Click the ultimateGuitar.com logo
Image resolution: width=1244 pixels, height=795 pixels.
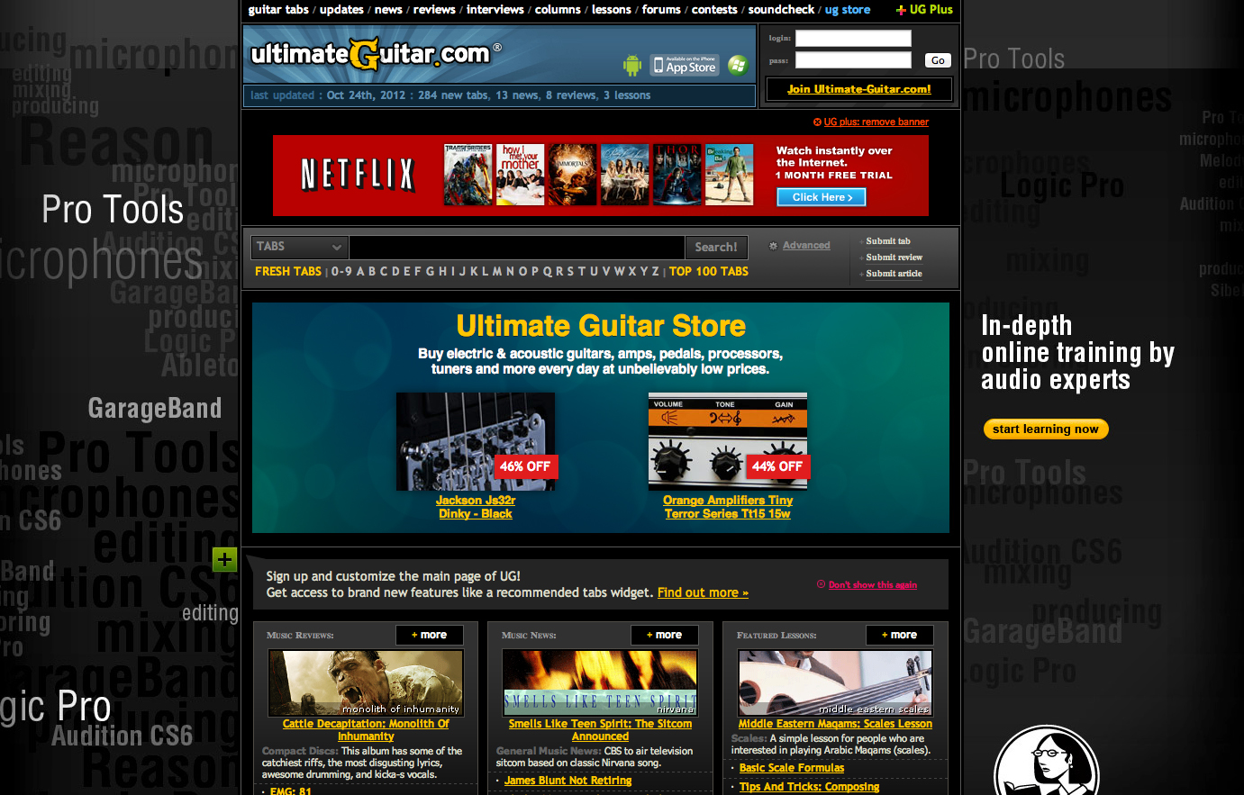click(x=376, y=54)
